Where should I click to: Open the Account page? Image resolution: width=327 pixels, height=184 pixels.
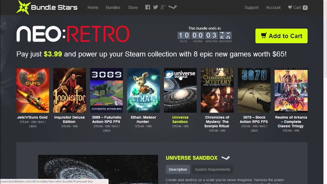click(x=273, y=7)
